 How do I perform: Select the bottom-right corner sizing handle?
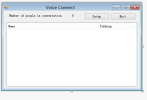tap(142, 91)
